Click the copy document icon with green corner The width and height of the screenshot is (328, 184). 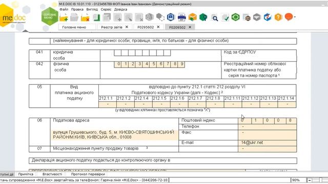click(96, 17)
